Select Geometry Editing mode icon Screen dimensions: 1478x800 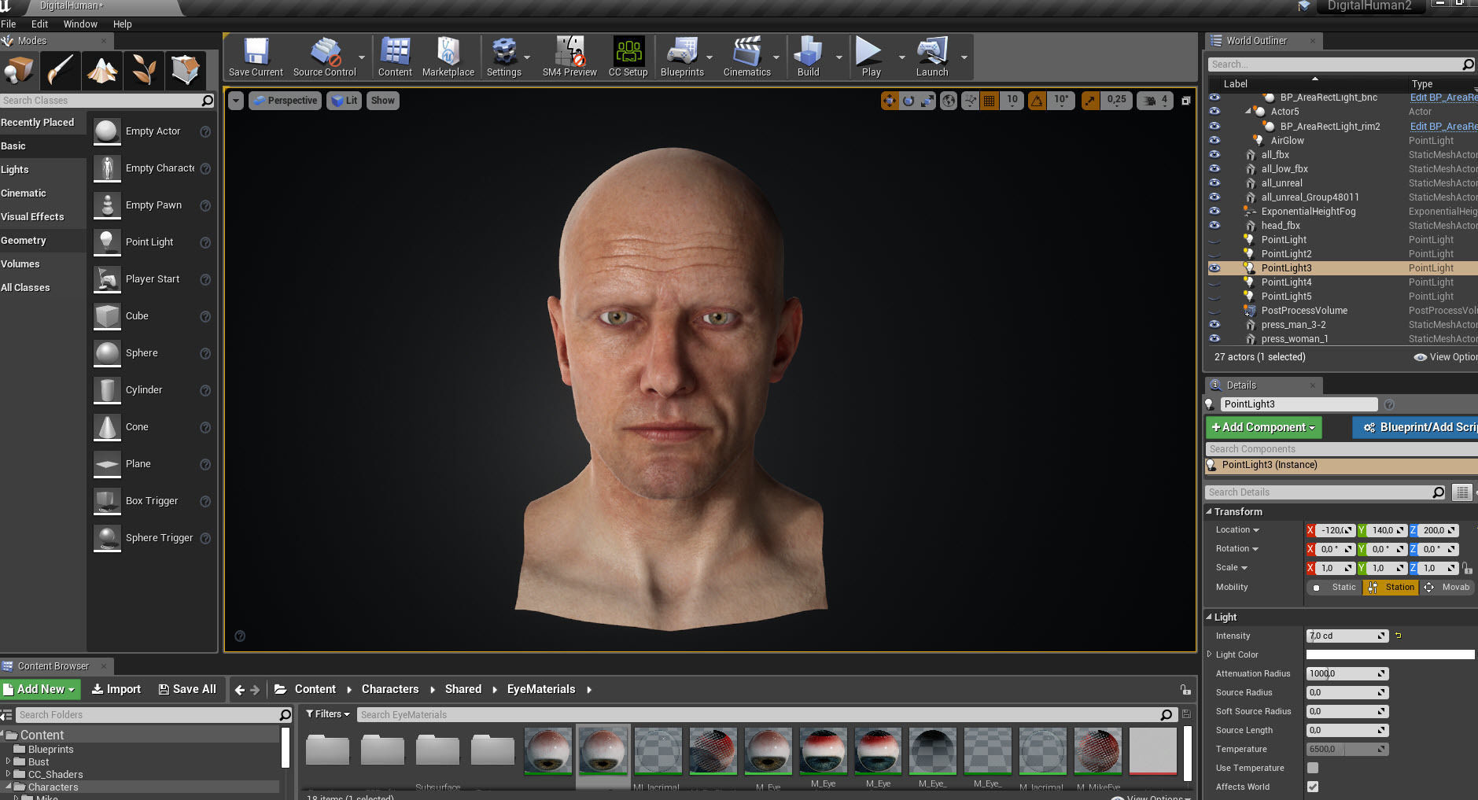(186, 71)
